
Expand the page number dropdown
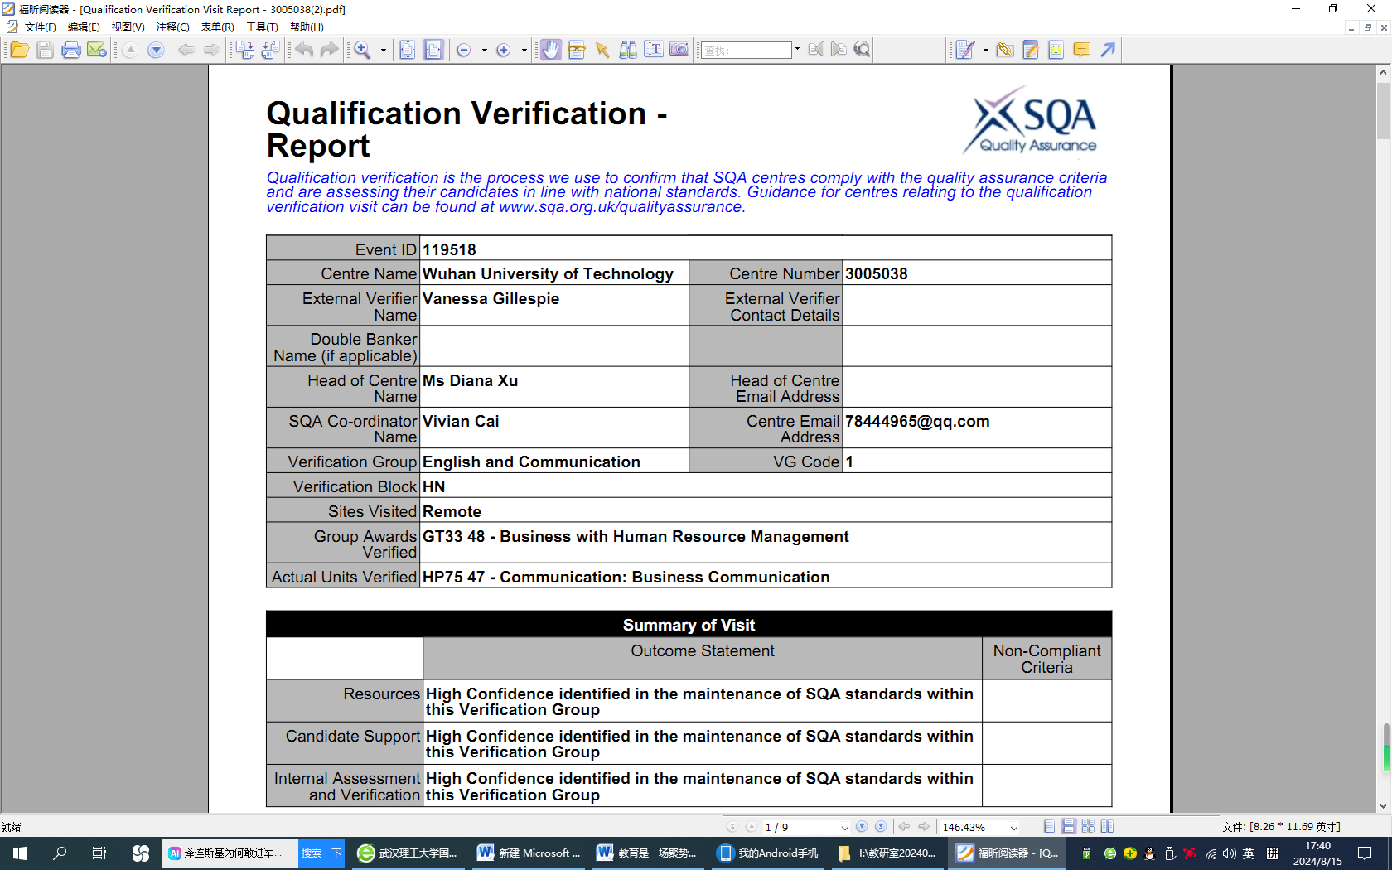pos(844,828)
